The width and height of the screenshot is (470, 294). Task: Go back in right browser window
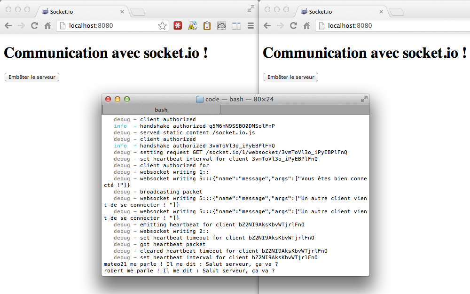[x=267, y=26]
